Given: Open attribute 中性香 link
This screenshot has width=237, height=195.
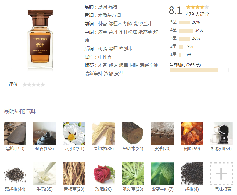Looking at the screenshot, I should point(105,57).
